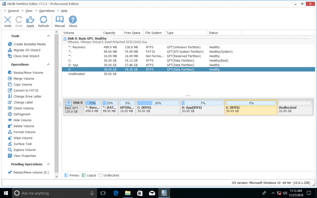Launch the Copy Volume tool
317x198 pixels.
click(x=23, y=84)
